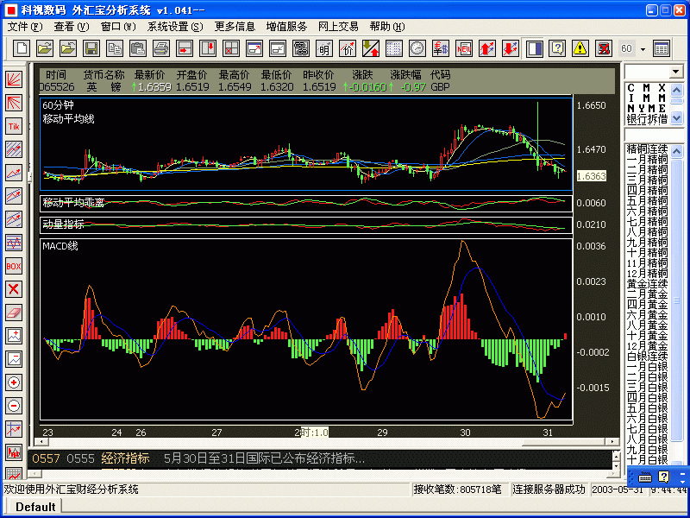Screen dimensions: 690x518
Task: Click the chart horizontal scrollbar right arrow
Action: [x=612, y=441]
